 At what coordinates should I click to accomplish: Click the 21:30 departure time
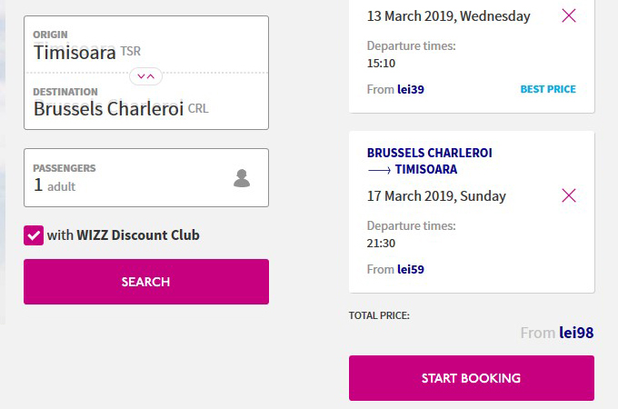pyautogui.click(x=381, y=243)
